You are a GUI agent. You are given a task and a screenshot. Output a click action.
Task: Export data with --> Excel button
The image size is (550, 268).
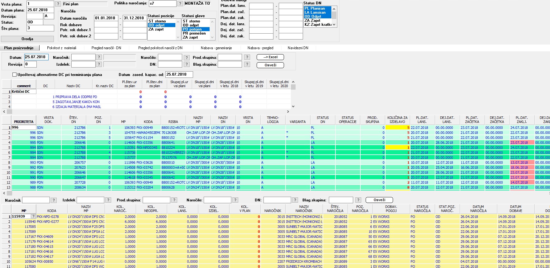270,57
